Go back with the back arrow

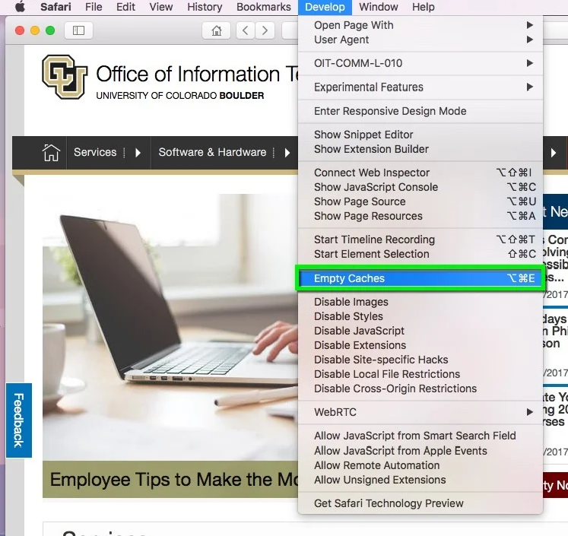coord(246,30)
